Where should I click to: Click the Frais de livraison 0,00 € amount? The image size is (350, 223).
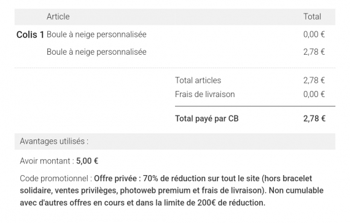click(314, 94)
